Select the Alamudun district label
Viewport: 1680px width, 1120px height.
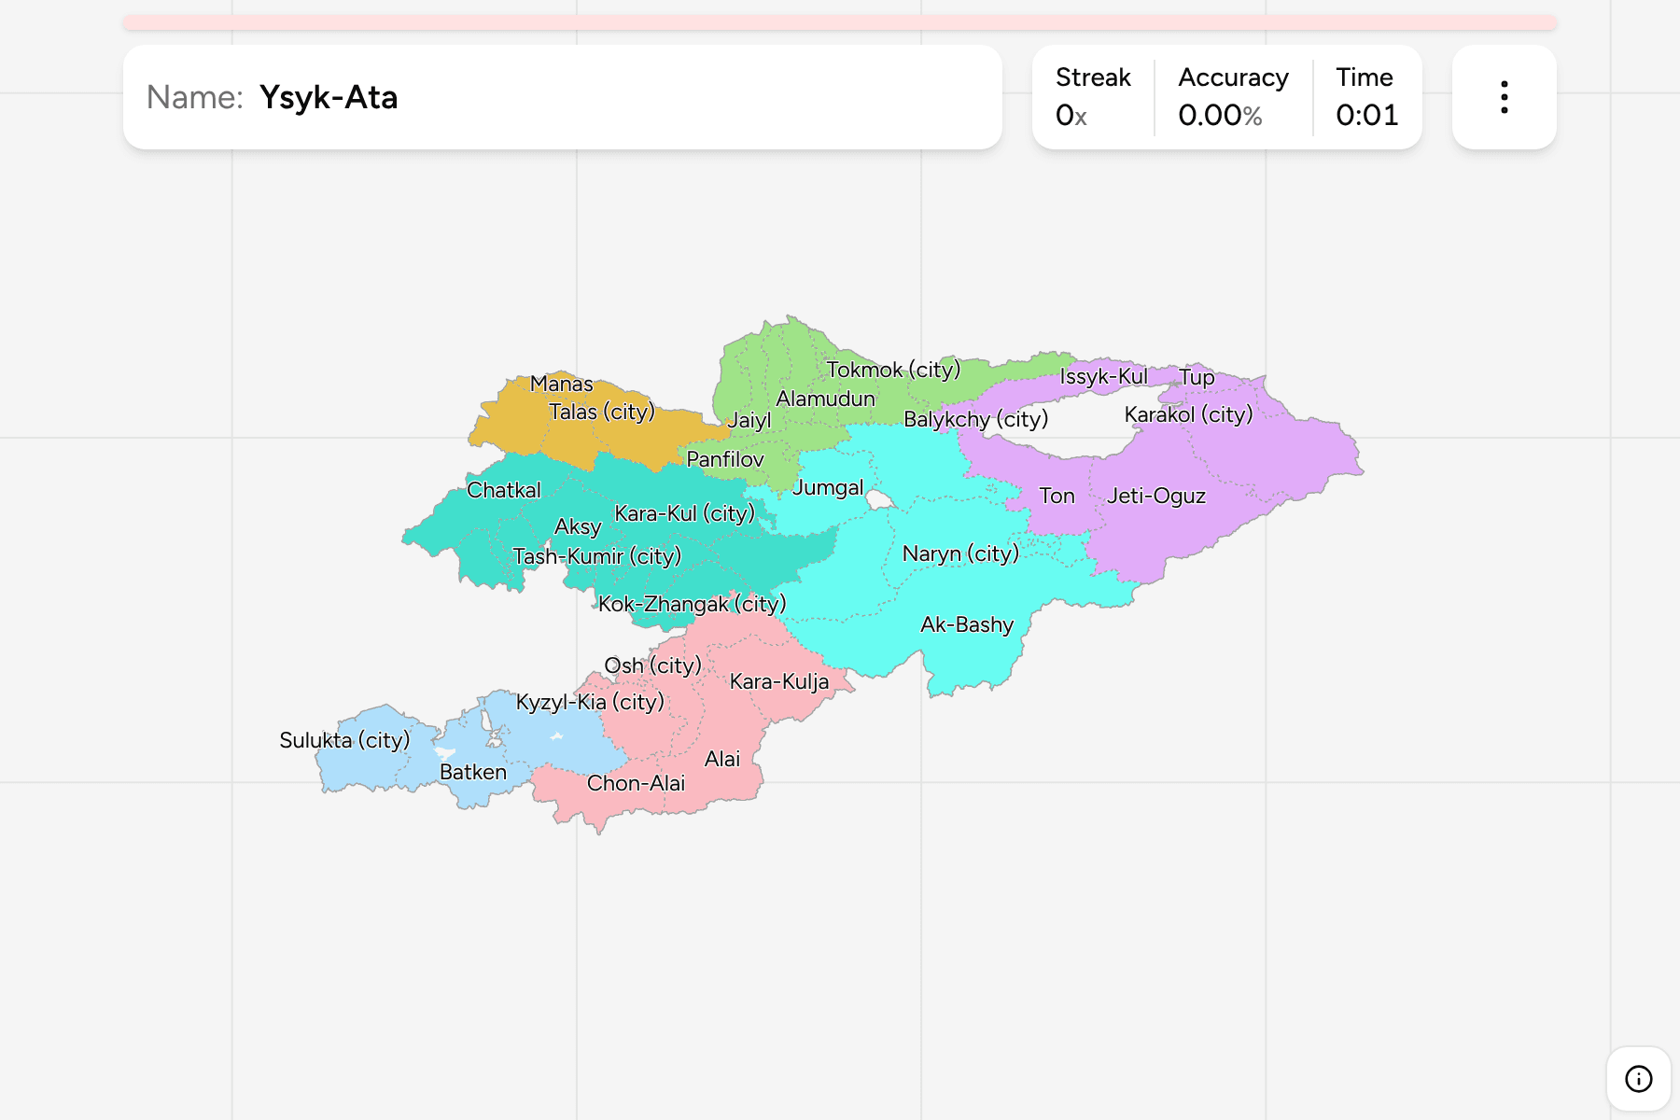pyautogui.click(x=826, y=399)
